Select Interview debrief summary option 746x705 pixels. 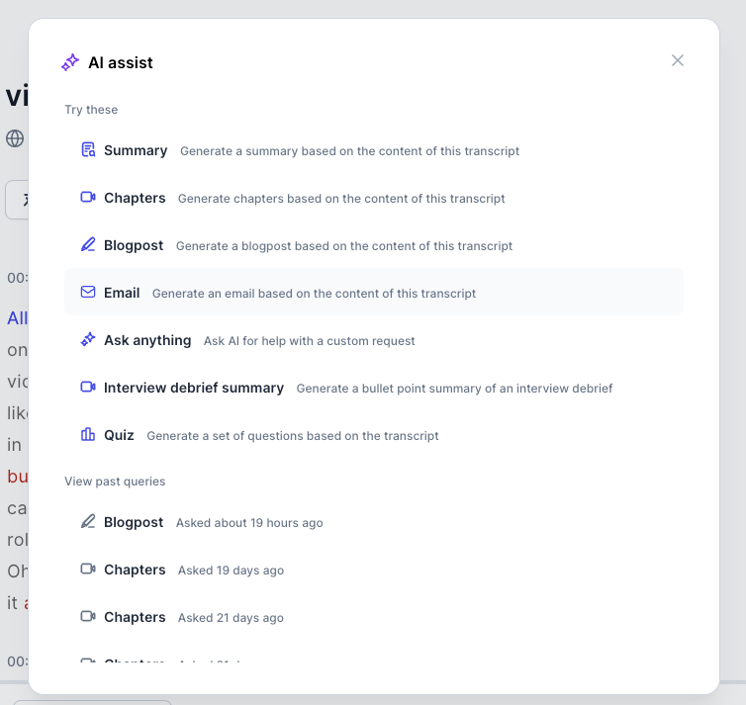pos(194,388)
